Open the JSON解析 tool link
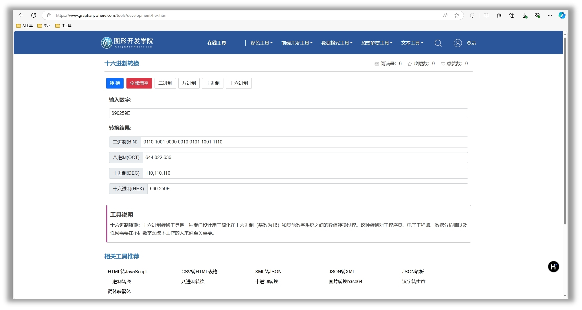582x310 pixels. (413, 272)
